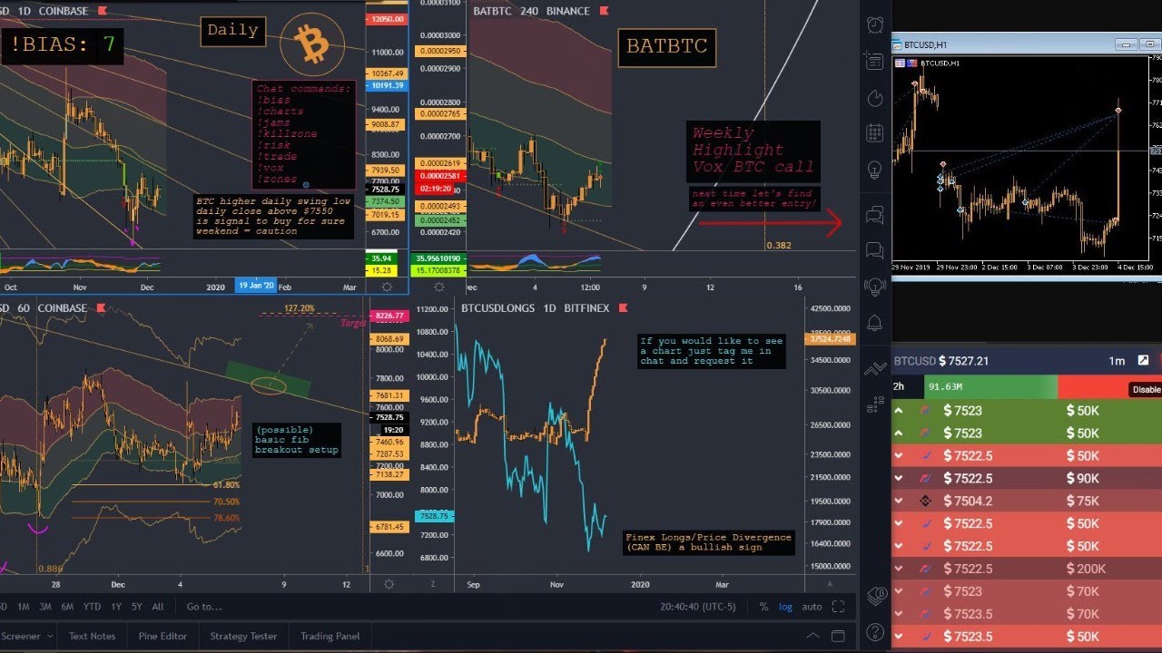Open the Help question-mark icon

tap(875, 632)
